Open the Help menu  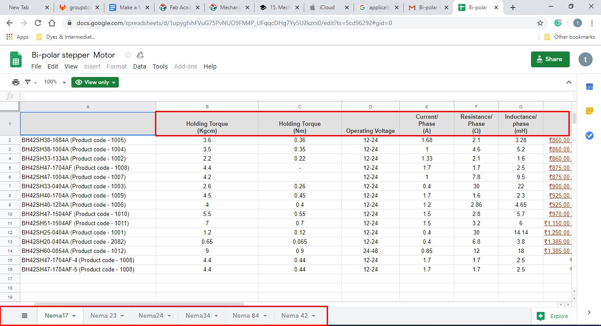[x=210, y=66]
